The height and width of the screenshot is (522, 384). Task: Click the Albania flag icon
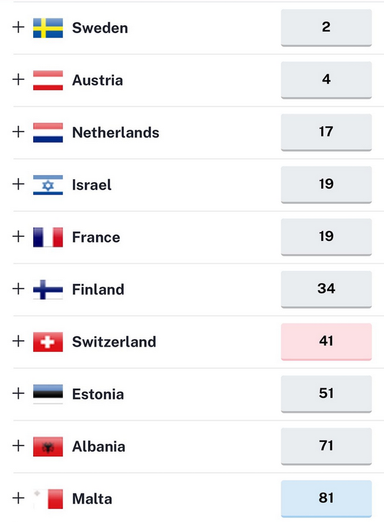pos(48,447)
